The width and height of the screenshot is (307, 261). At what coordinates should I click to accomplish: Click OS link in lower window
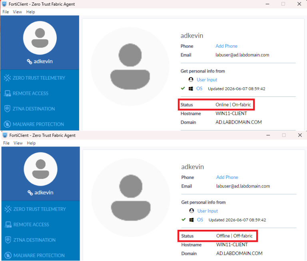pos(200,220)
